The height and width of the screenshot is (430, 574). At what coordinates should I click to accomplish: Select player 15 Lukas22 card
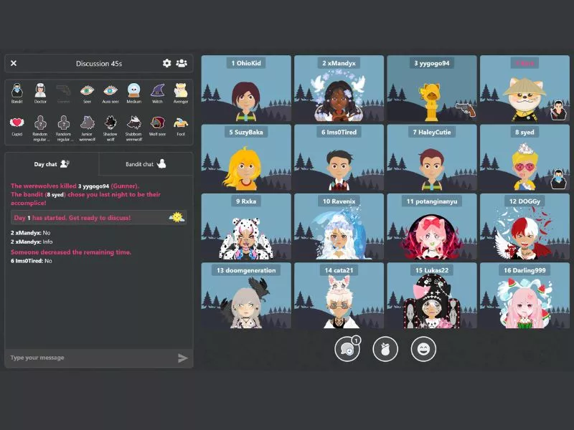[432, 295]
